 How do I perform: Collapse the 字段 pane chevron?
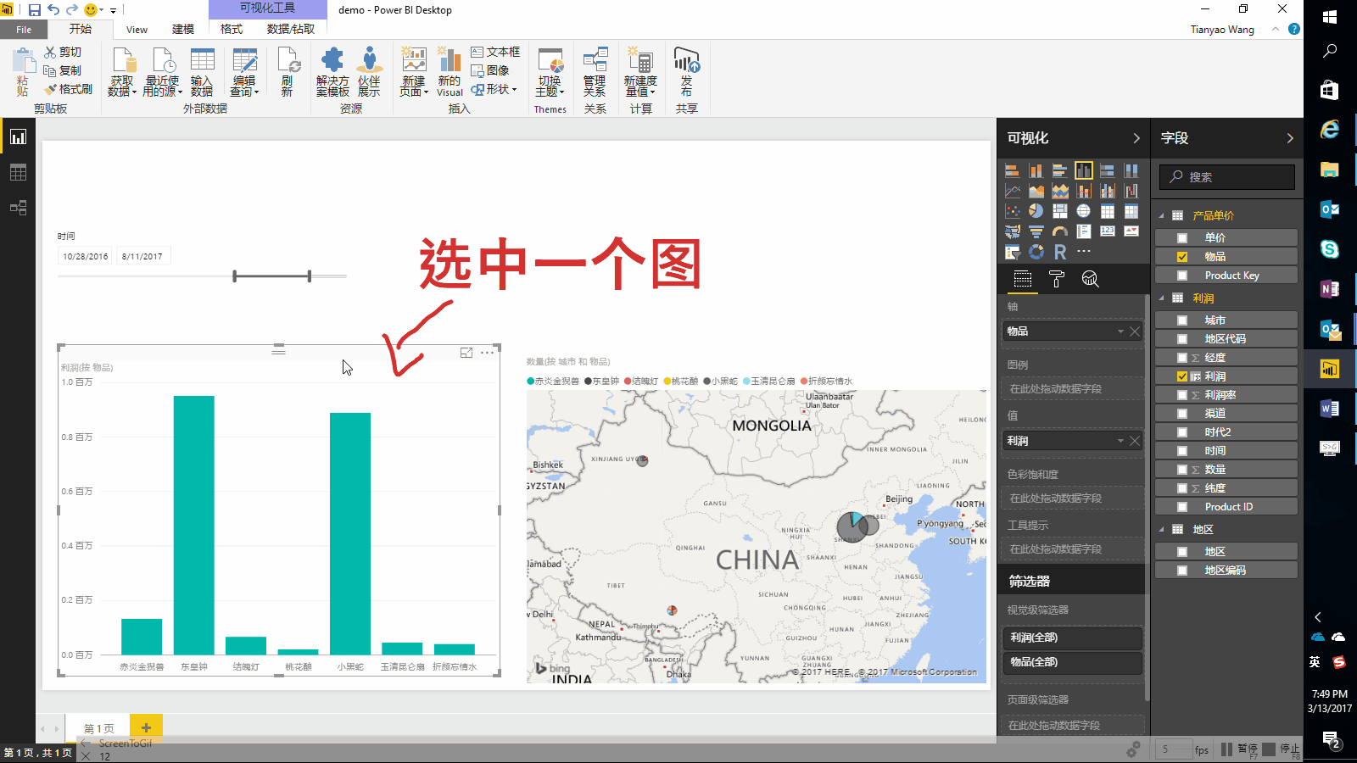point(1290,138)
